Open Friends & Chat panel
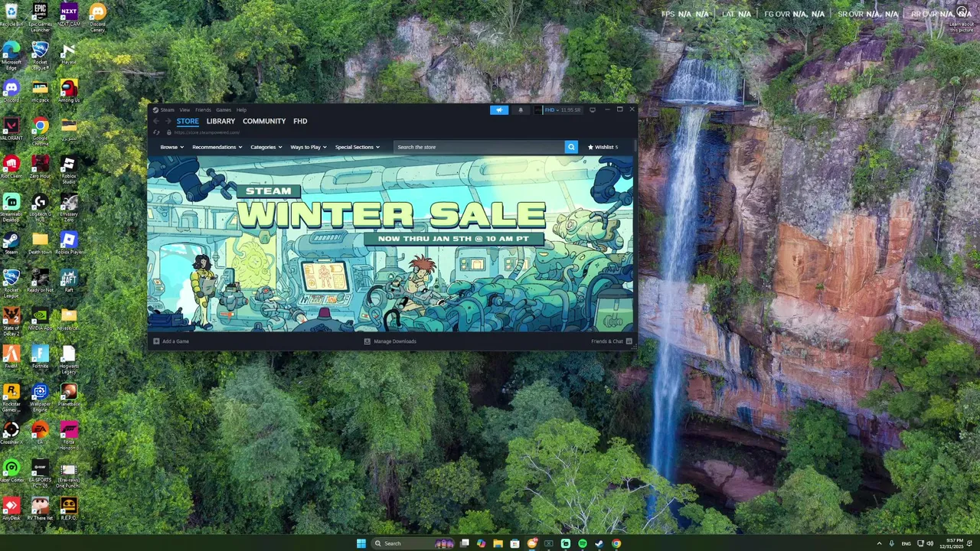This screenshot has height=551, width=980. [611, 341]
